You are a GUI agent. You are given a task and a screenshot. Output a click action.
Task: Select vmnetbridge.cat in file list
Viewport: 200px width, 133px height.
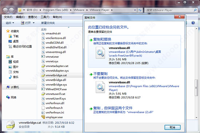pyautogui.click(x=61, y=75)
